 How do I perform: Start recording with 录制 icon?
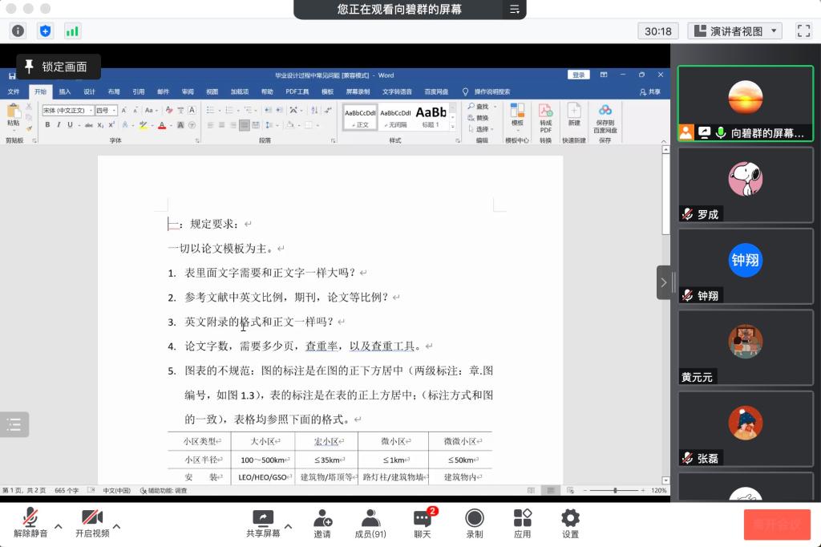(475, 522)
